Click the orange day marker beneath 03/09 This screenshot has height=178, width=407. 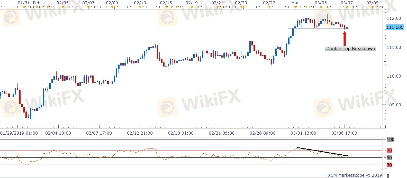(x=373, y=7)
